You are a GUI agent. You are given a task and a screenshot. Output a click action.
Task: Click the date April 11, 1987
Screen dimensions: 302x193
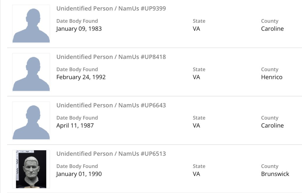(75, 125)
